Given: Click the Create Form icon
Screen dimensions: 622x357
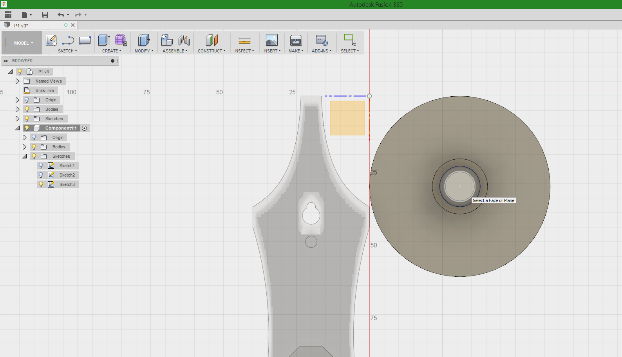Looking at the screenshot, I should [121, 40].
